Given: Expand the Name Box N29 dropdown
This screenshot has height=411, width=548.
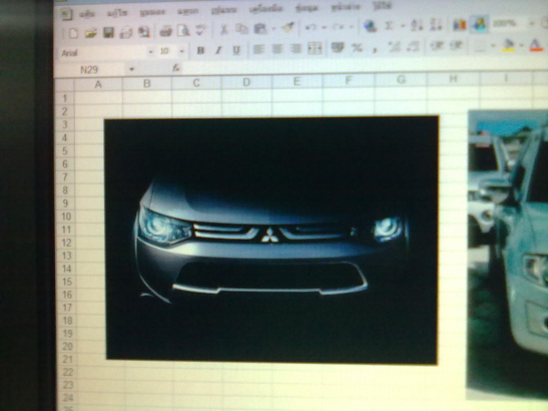Looking at the screenshot, I should pos(132,69).
